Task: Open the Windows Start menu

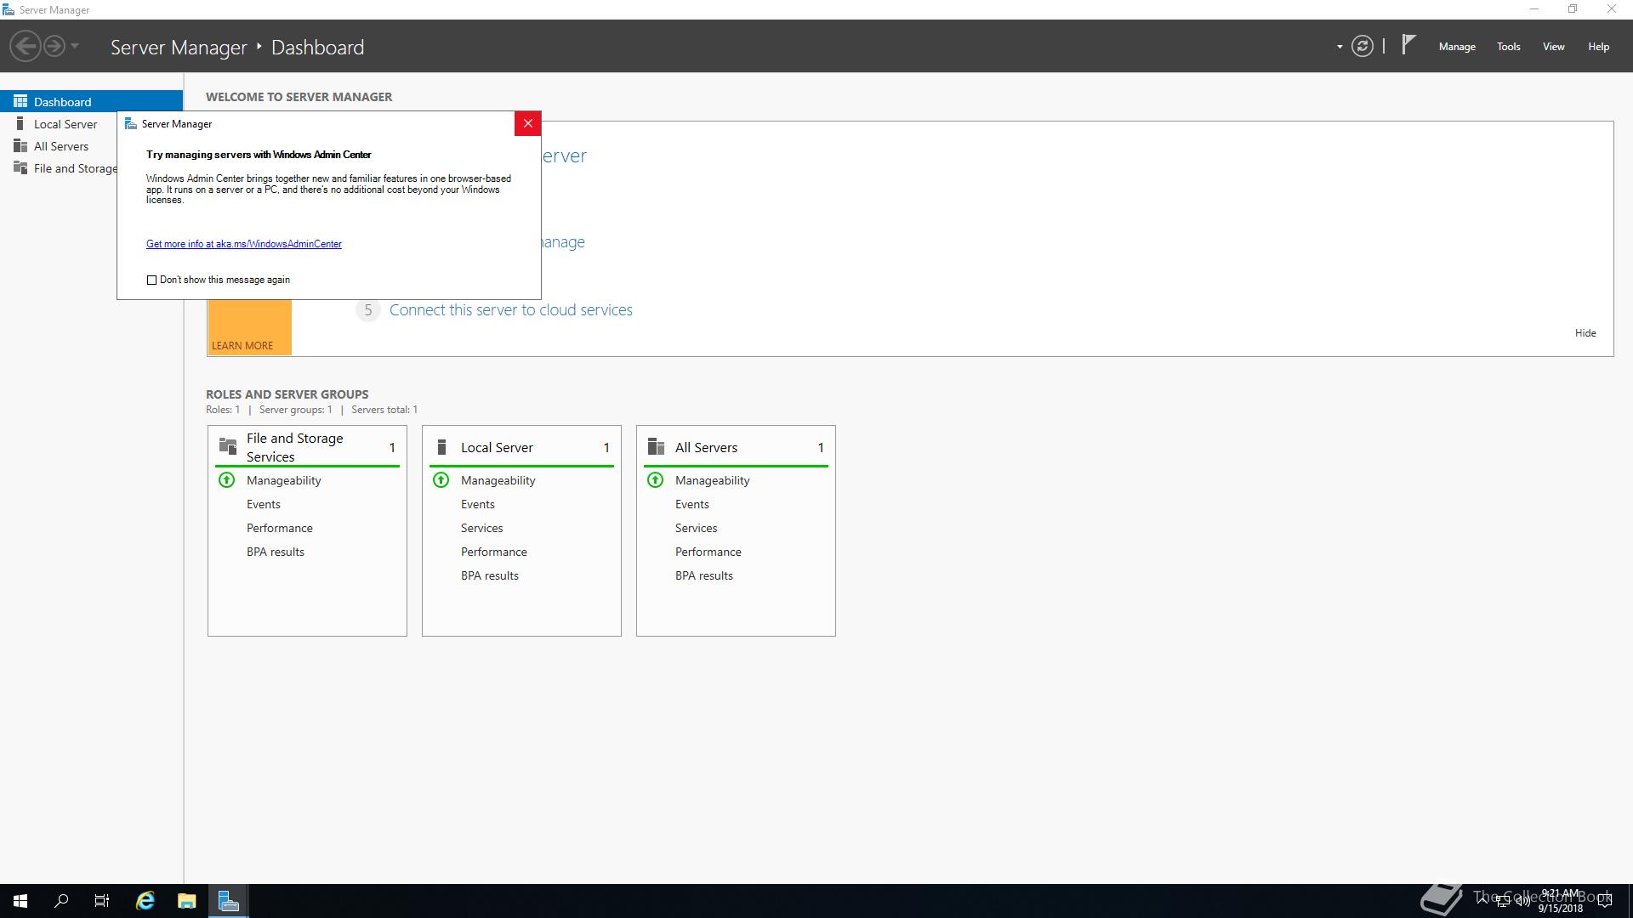Action: [20, 901]
